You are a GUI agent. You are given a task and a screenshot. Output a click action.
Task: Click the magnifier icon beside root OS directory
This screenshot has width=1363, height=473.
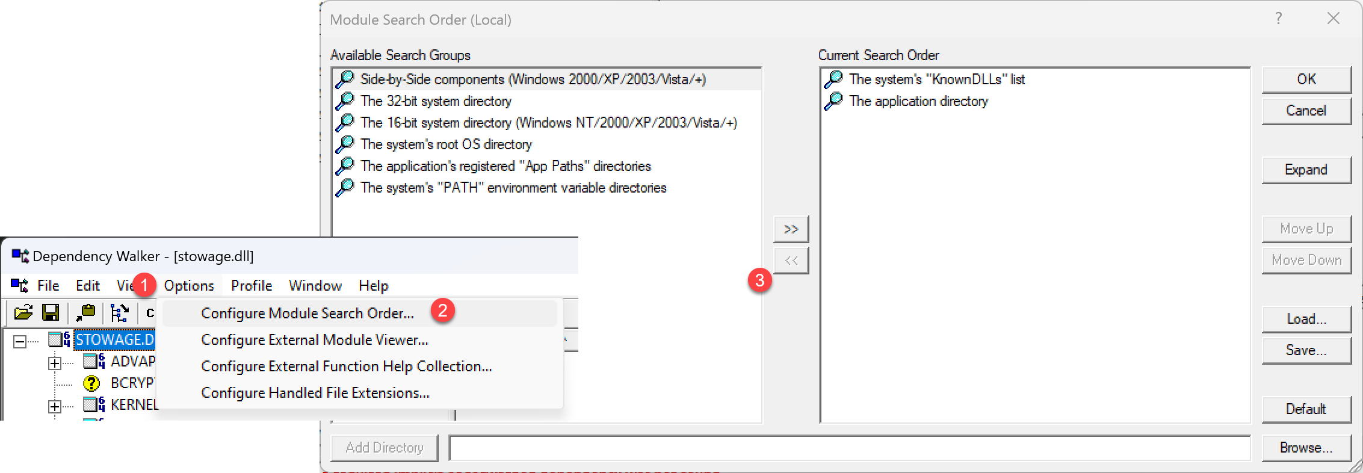coord(345,144)
